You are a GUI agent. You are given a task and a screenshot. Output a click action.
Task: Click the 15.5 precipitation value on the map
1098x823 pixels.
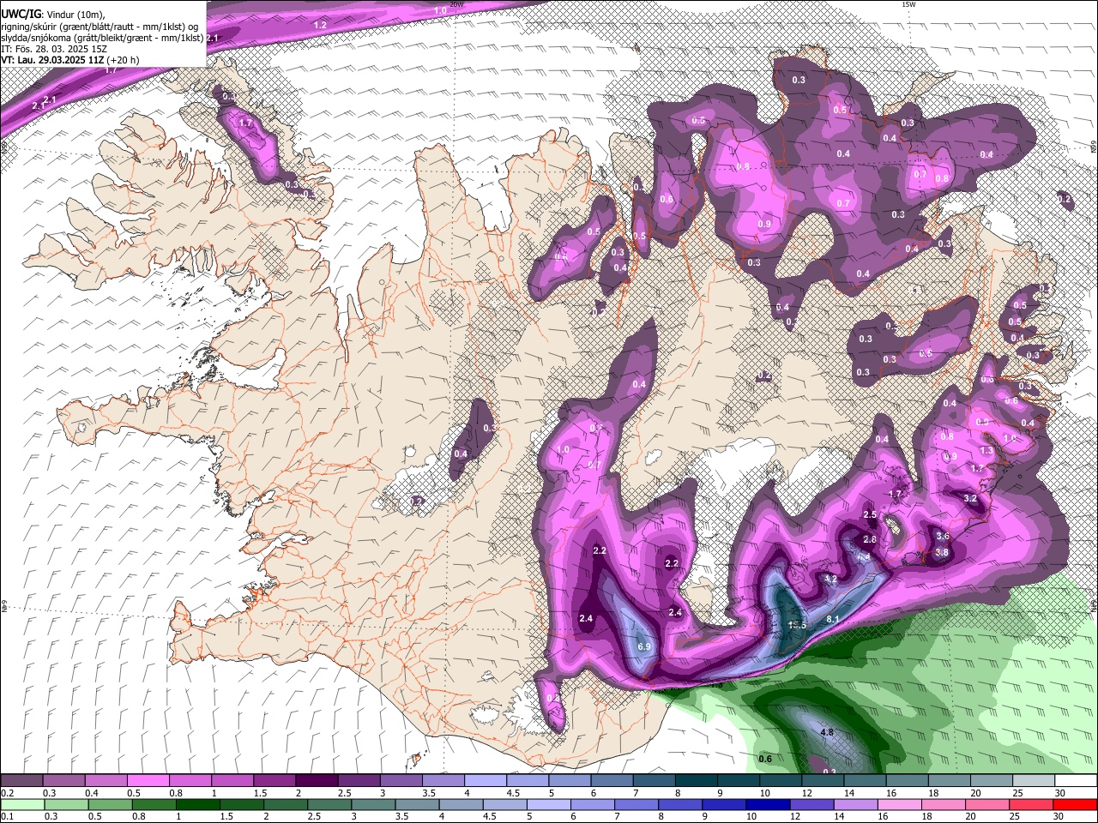[x=797, y=625]
